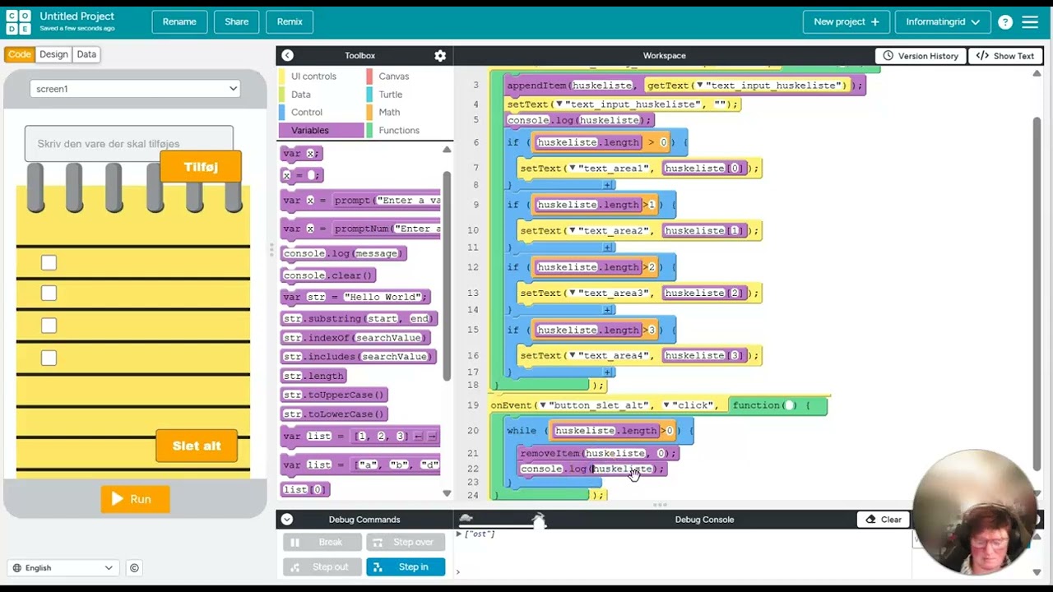
Task: Open the "text_area1" id dropdown
Action: [573, 168]
